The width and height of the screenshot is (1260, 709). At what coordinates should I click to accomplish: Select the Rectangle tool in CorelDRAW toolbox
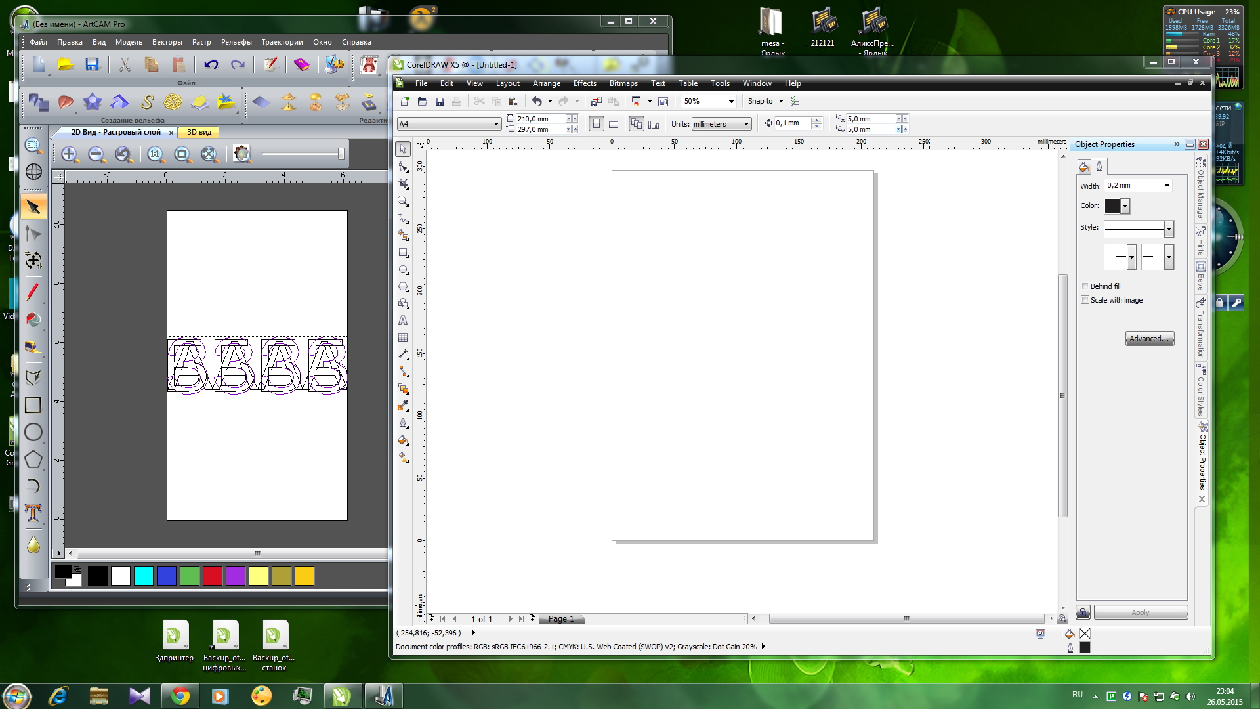point(403,252)
